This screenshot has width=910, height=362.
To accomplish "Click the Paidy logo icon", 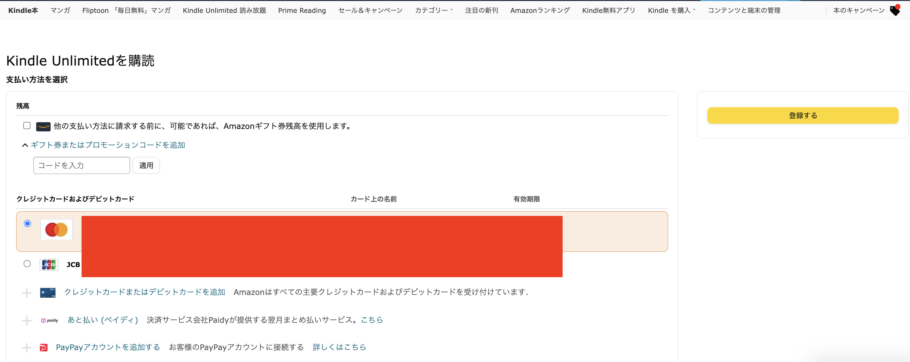I will (x=49, y=320).
